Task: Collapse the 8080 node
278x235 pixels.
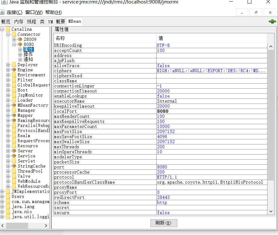Action: tap(14, 44)
